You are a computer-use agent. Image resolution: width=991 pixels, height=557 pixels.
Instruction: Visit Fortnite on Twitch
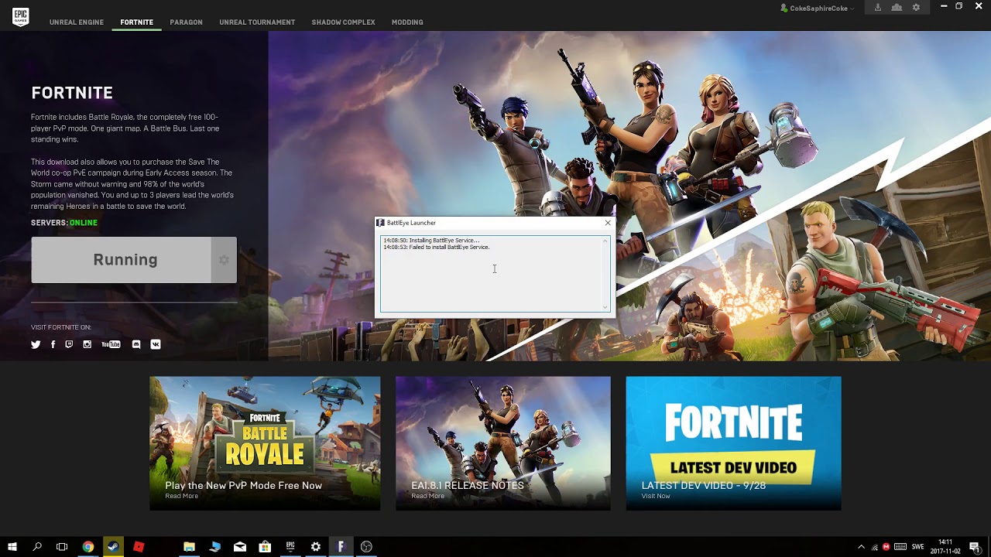(70, 344)
